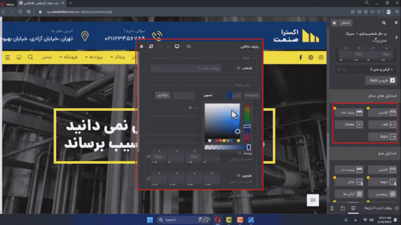Open the shopping cart icon on site
401x225 pixels.
pos(19,57)
